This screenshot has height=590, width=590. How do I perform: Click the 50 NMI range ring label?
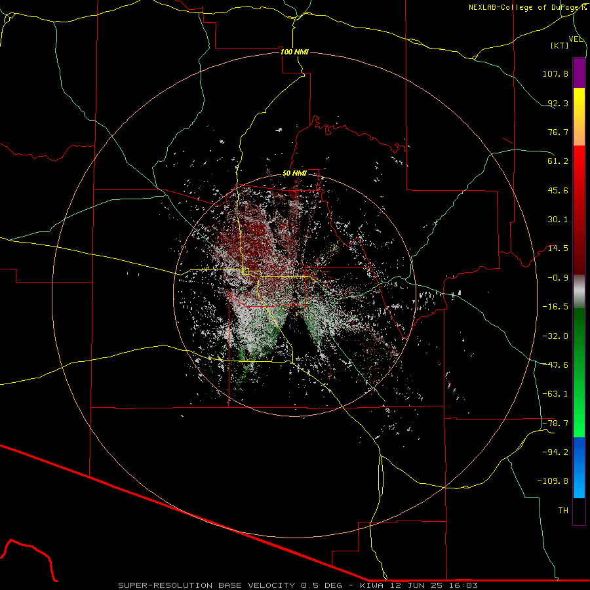tap(294, 174)
